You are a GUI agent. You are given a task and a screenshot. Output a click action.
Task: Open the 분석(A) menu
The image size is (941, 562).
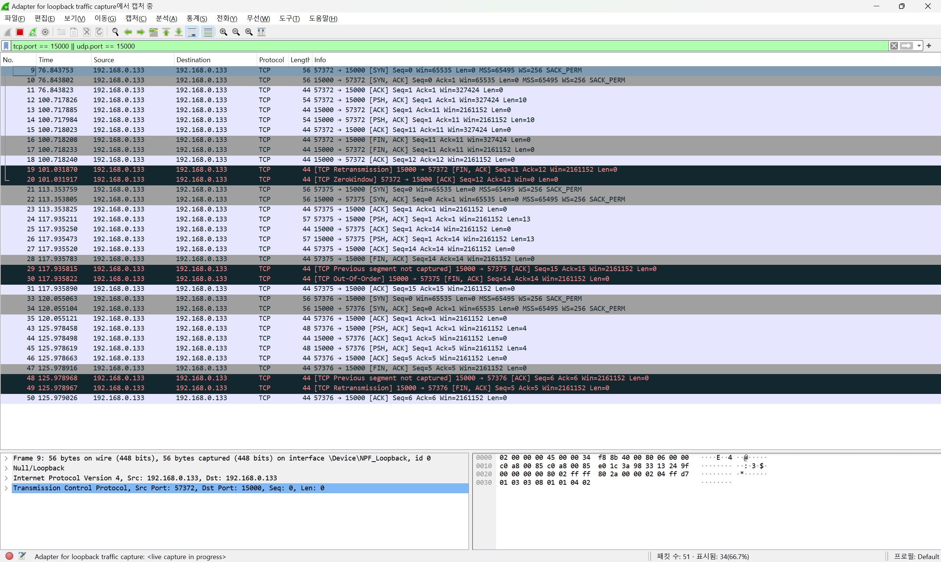(x=167, y=18)
